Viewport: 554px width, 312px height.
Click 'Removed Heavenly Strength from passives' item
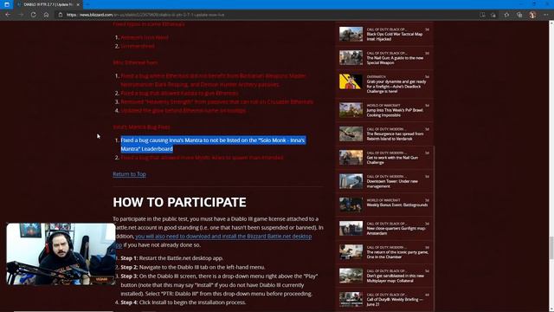click(x=217, y=102)
